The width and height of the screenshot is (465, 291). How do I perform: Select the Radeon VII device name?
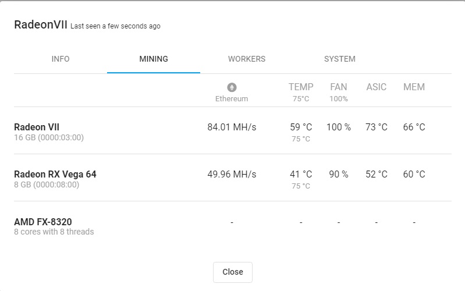click(x=37, y=127)
